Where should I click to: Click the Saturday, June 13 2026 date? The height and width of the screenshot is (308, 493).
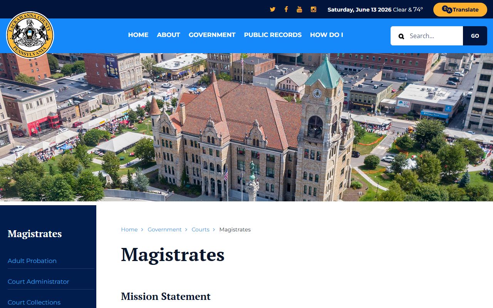359,10
